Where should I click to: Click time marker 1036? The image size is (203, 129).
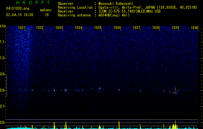(x=117, y=27)
